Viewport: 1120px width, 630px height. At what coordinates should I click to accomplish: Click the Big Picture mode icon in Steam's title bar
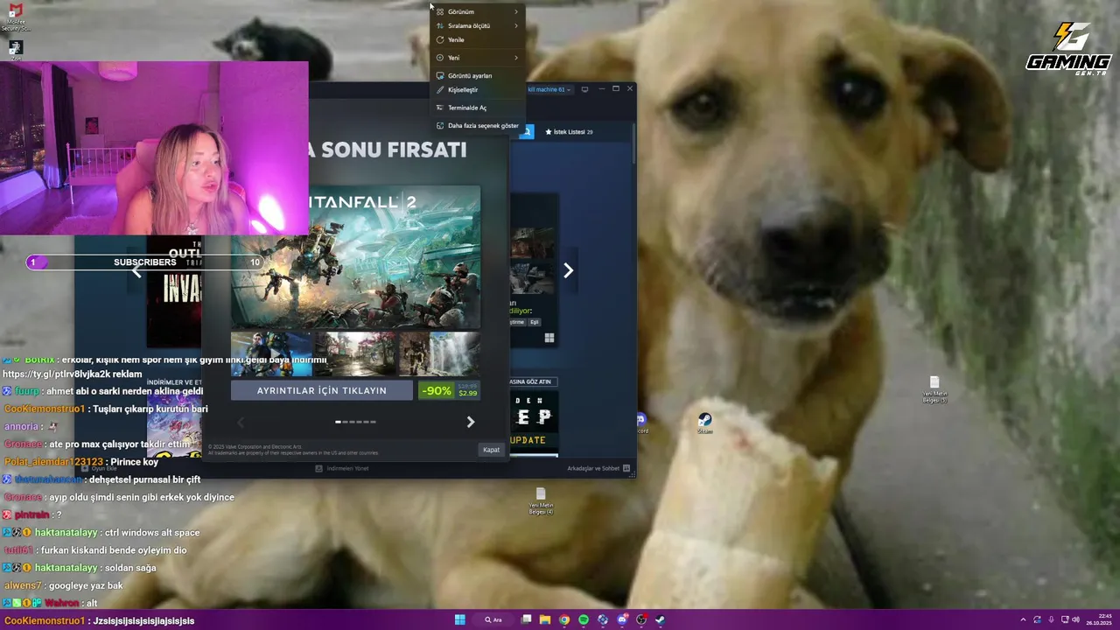tap(584, 89)
